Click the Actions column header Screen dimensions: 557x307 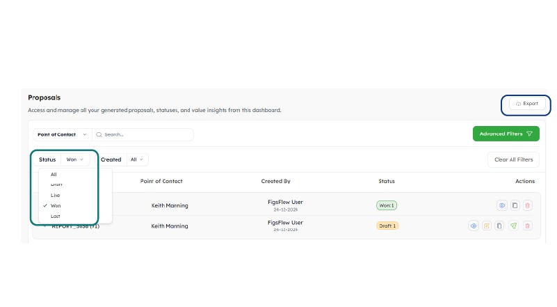coord(525,181)
